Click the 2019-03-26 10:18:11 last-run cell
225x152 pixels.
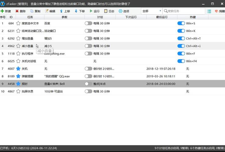click(x=161, y=76)
